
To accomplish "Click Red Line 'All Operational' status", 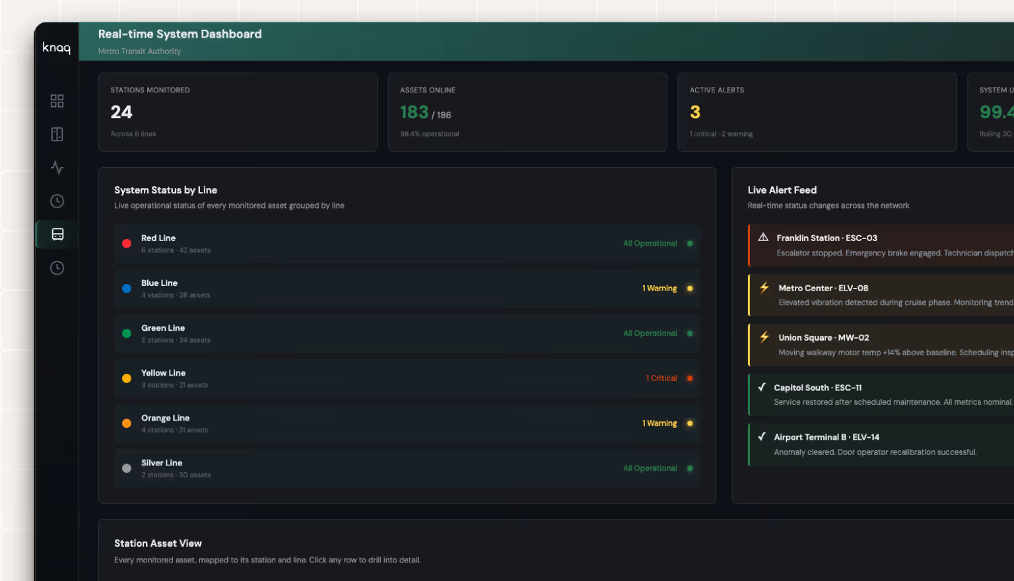I will [x=650, y=244].
